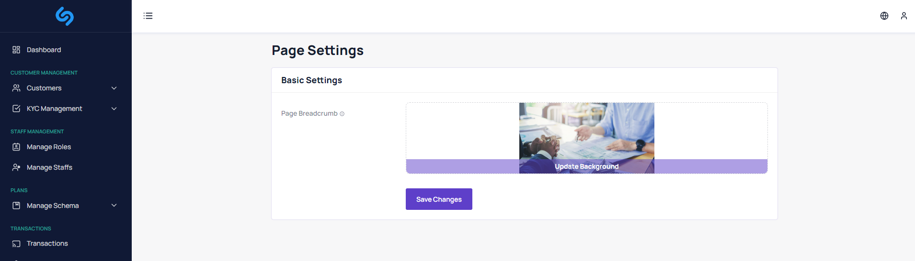Click the Save Changes button
Image resolution: width=915 pixels, height=261 pixels.
439,199
